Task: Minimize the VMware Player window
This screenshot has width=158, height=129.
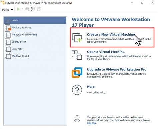Action: [132, 3]
